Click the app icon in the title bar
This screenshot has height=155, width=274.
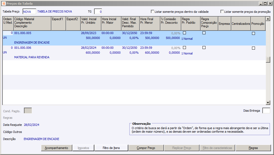[x=4, y=4]
